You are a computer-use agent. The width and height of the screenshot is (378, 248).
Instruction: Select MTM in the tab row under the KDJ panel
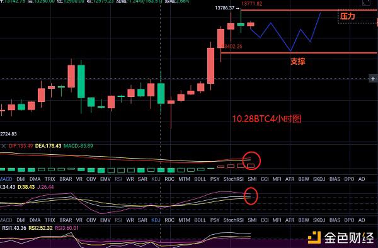185,220
